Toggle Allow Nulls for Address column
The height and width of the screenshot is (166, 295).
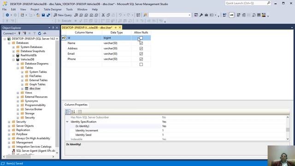[141, 48]
